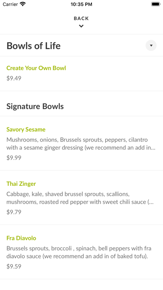Tap the Bowls of Life heading
The height and width of the screenshot is (290, 163).
pyautogui.click(x=34, y=46)
